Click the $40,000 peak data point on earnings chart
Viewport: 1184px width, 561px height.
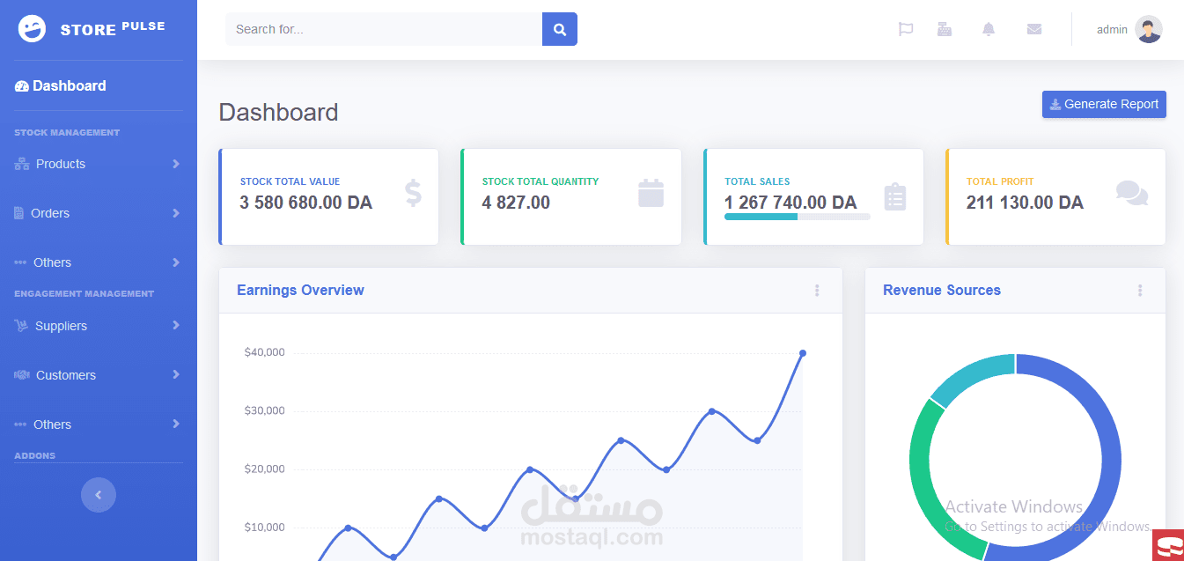803,353
